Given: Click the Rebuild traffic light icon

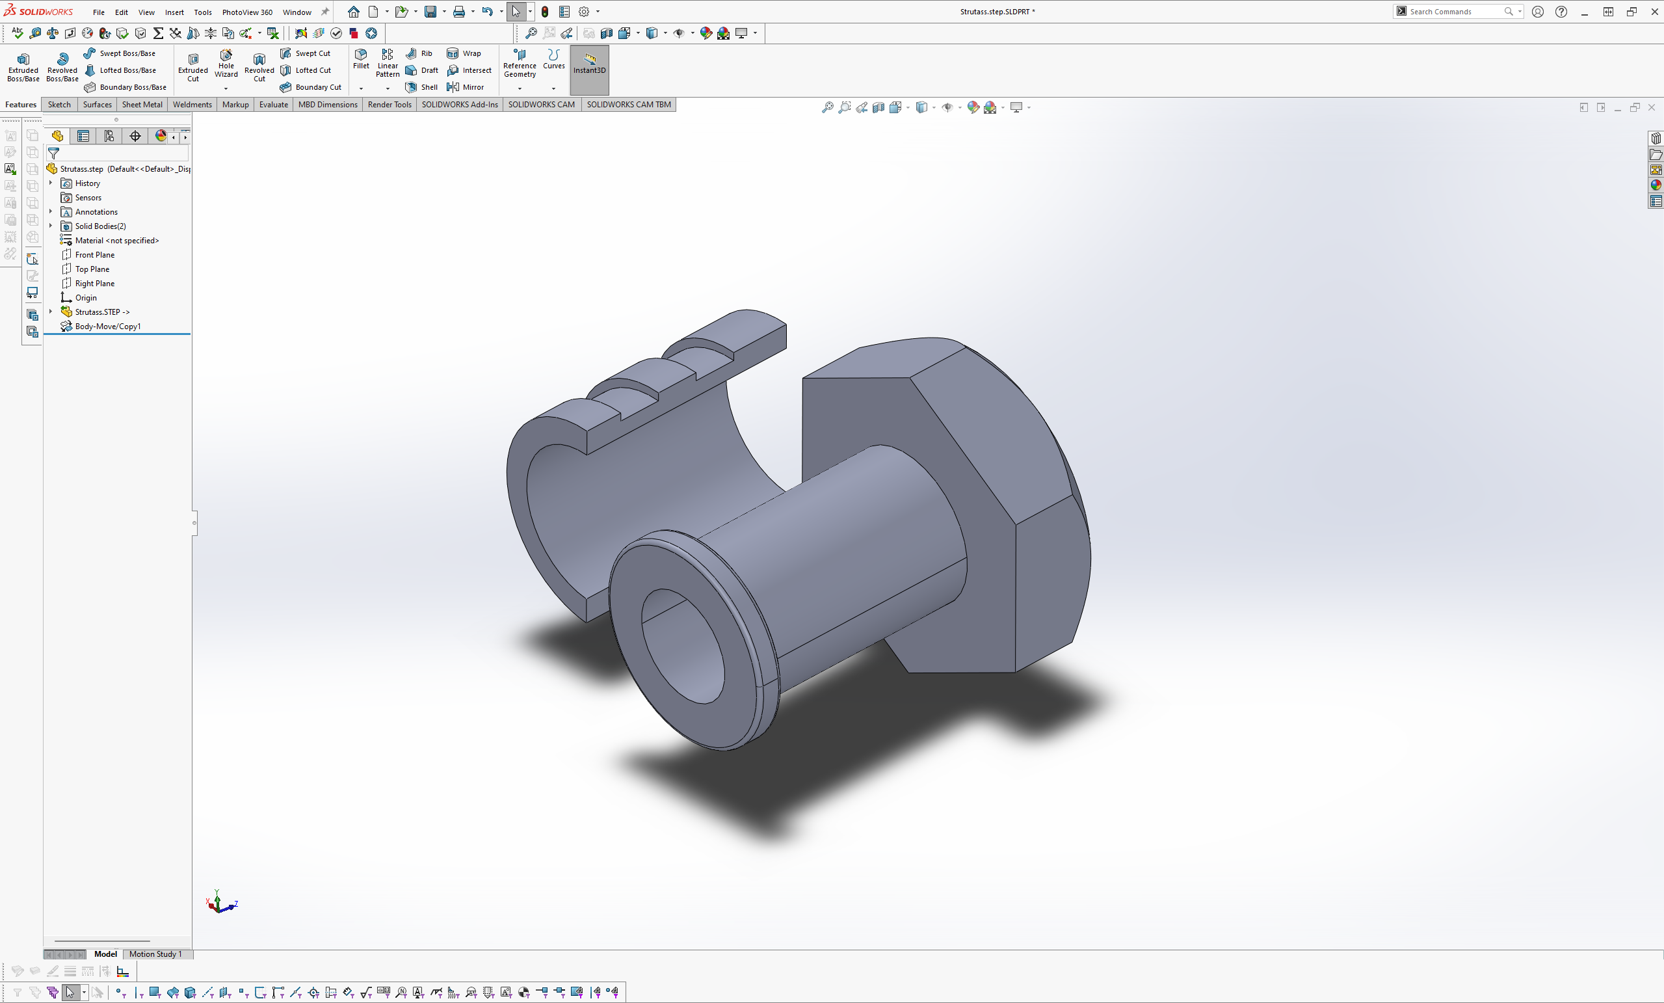Looking at the screenshot, I should (545, 12).
